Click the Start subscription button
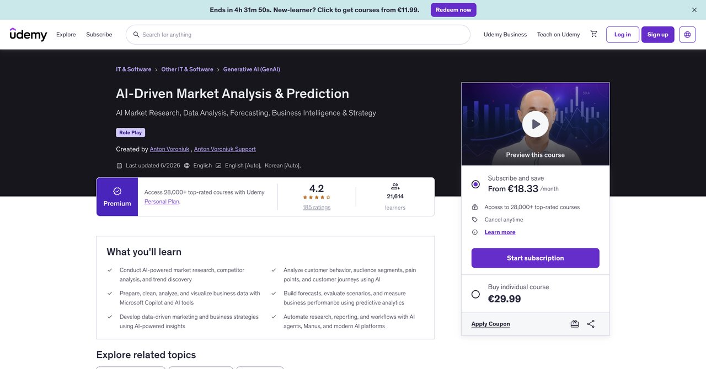 pos(535,258)
